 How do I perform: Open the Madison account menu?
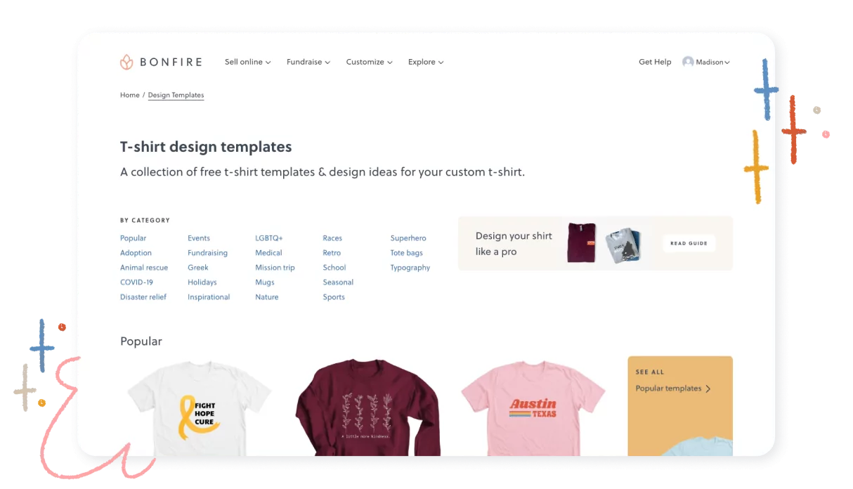click(706, 62)
